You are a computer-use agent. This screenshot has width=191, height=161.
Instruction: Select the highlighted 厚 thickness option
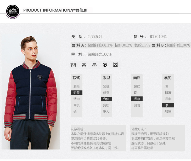click(x=168, y=105)
